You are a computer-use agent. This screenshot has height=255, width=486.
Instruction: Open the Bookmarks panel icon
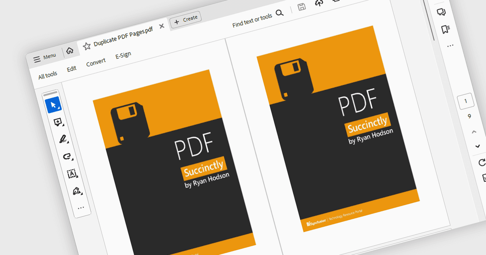(x=446, y=29)
